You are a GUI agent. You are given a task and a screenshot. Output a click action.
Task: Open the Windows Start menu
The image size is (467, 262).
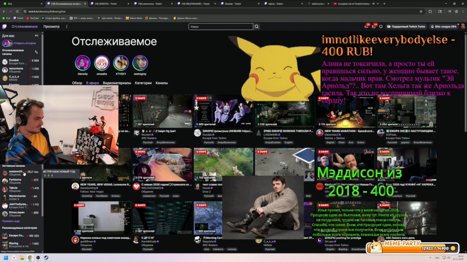tap(6, 258)
